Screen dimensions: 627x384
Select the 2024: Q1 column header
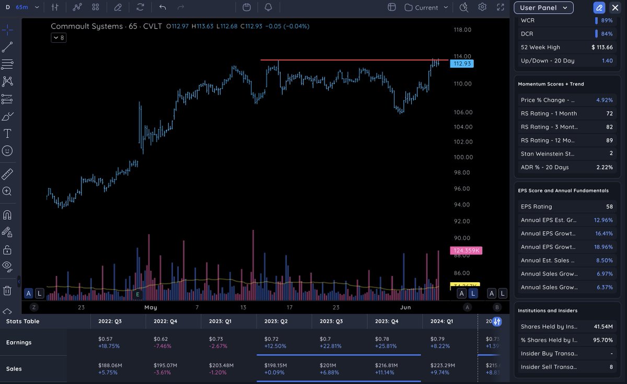point(442,321)
